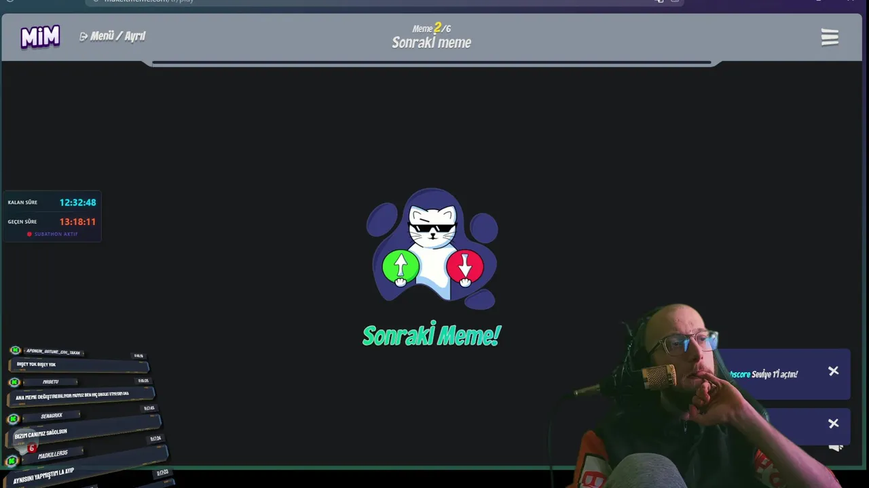Click the 'BIZIM CANIMIZ SAĞOLSUN' message
Screen dimensions: 869x488
coord(41,433)
